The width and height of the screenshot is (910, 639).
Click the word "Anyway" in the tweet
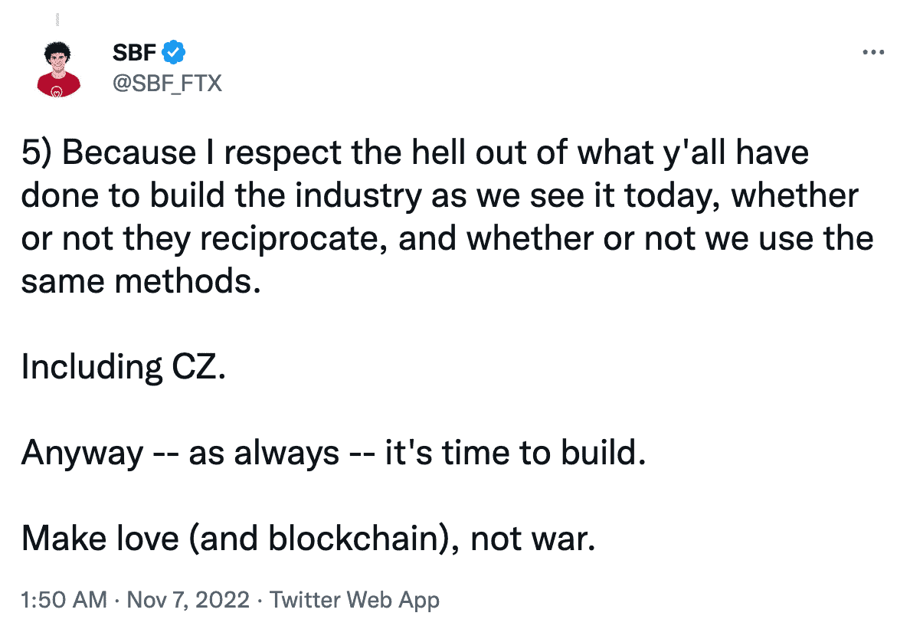[x=82, y=454]
